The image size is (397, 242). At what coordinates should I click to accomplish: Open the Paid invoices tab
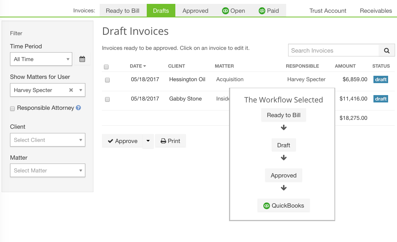coord(268,10)
